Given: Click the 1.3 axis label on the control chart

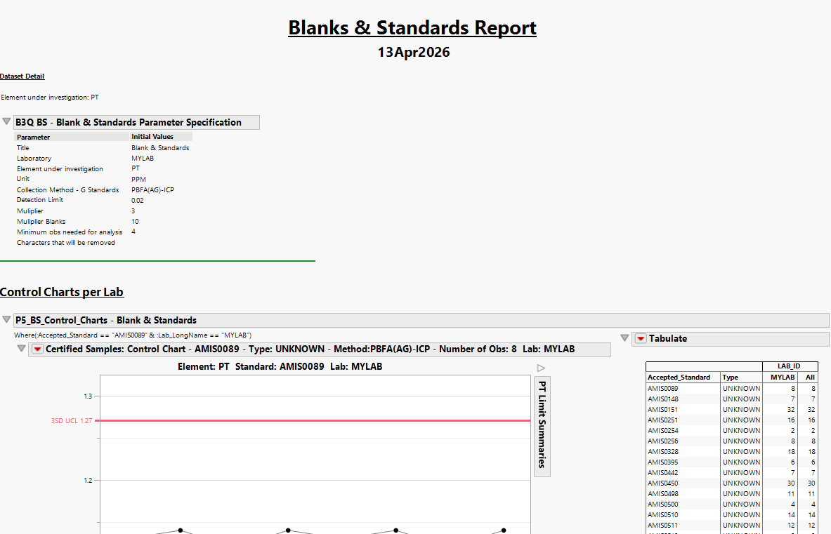Looking at the screenshot, I should (89, 396).
